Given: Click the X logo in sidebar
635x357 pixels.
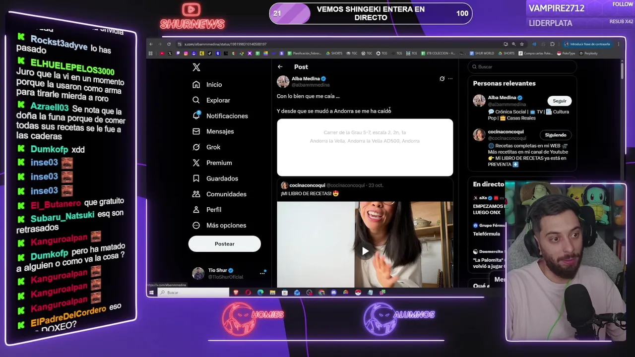Looking at the screenshot, I should tap(196, 67).
